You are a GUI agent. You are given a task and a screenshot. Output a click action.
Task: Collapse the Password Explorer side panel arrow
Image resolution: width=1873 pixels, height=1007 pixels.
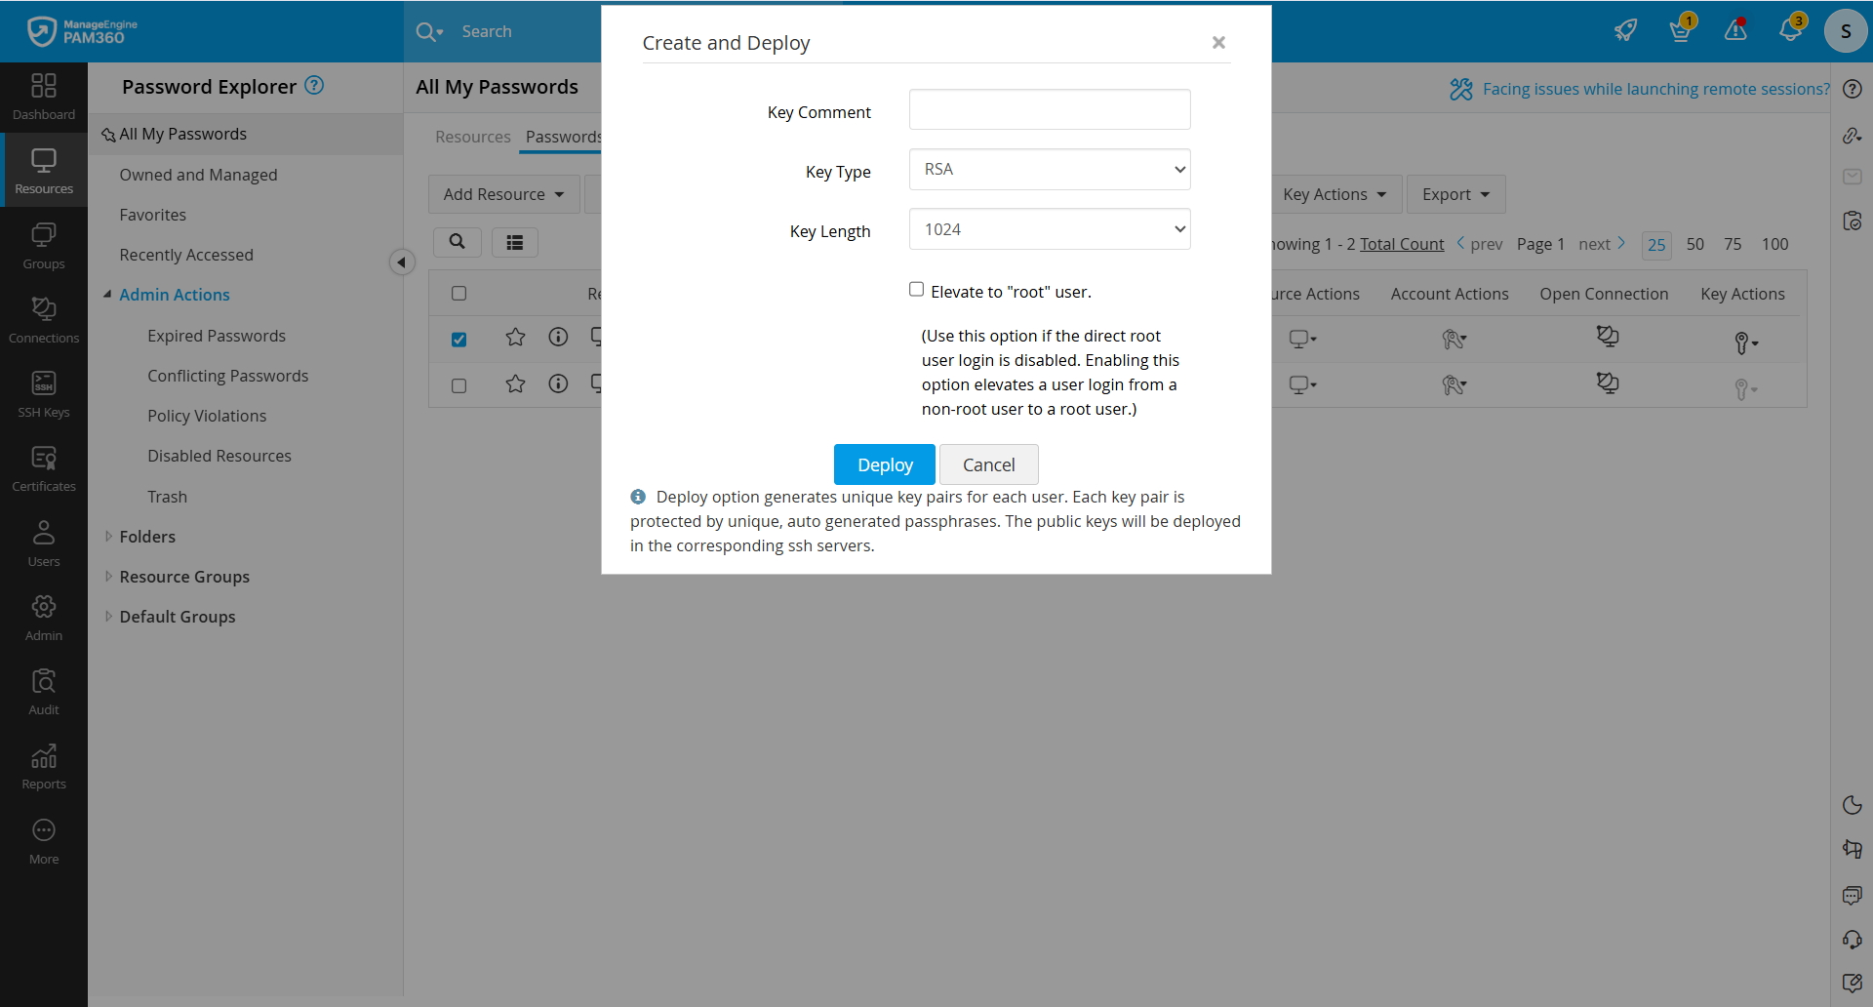401,262
